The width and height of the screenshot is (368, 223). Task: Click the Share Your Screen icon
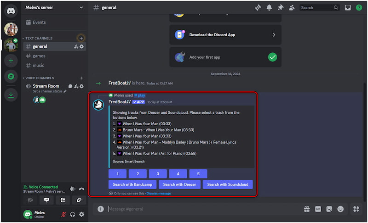[46, 200]
